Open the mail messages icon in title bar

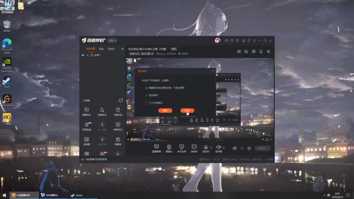(232, 41)
